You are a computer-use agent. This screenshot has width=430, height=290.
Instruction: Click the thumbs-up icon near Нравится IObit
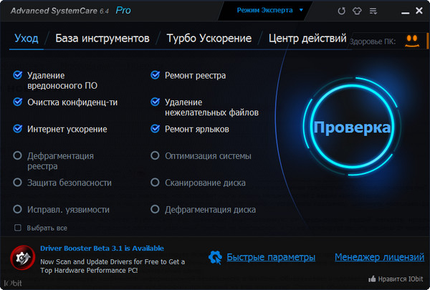coord(372,279)
